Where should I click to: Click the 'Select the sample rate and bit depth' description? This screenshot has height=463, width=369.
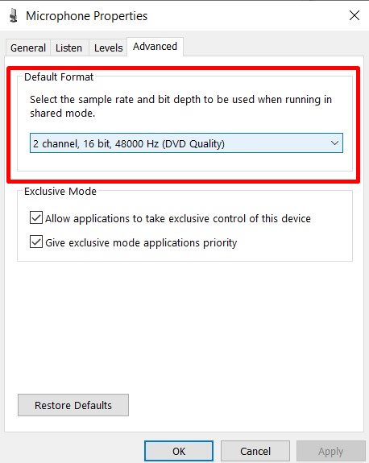pos(180,106)
